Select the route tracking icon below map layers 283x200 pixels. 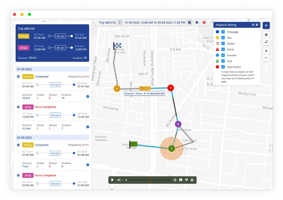[x=266, y=42]
